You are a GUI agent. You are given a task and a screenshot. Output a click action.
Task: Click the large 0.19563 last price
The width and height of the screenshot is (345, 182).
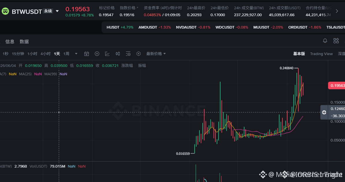78,9
